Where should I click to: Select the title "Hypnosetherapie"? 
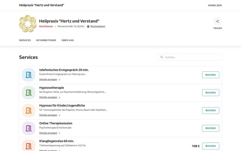(x=51, y=88)
